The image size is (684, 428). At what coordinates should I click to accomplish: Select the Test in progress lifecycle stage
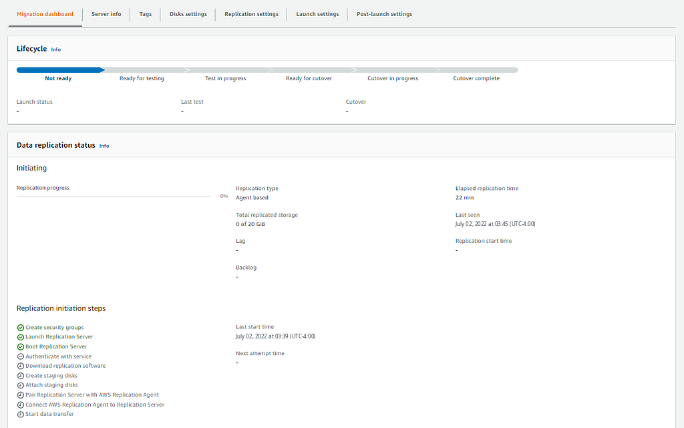[x=226, y=78]
